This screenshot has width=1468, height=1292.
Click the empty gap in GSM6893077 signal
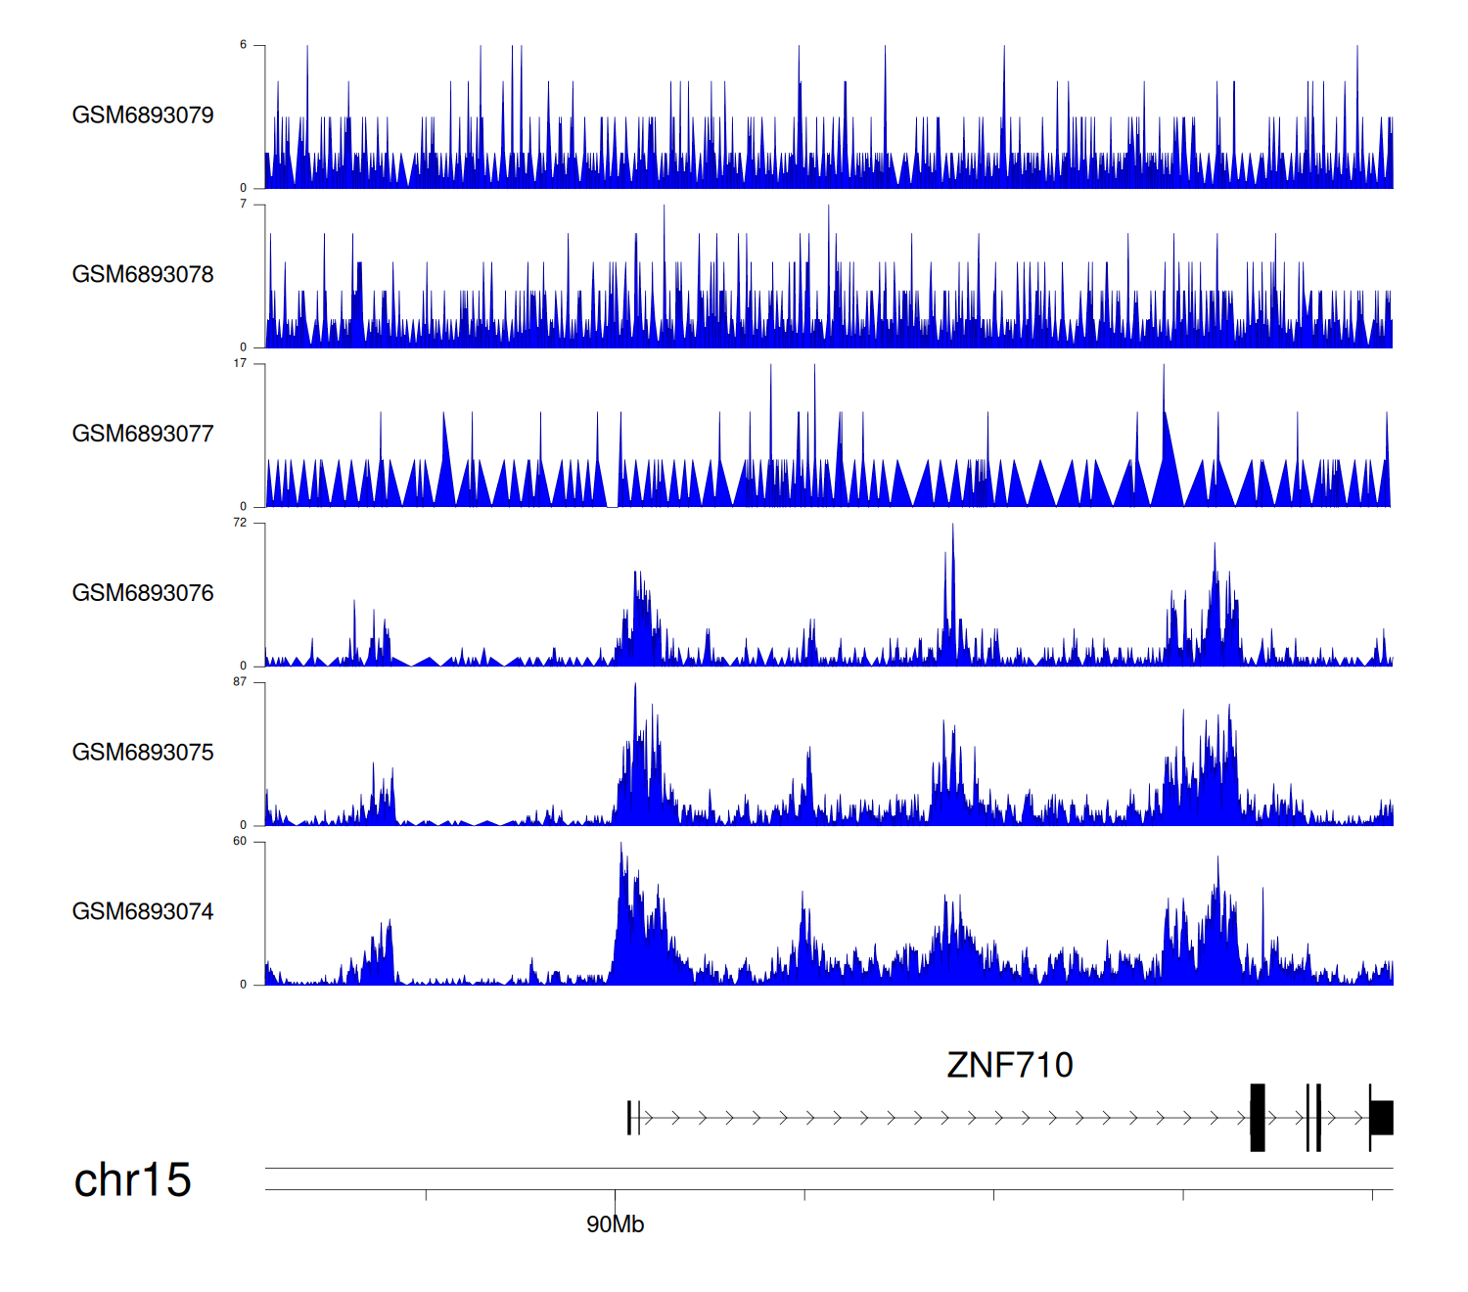[x=613, y=499]
